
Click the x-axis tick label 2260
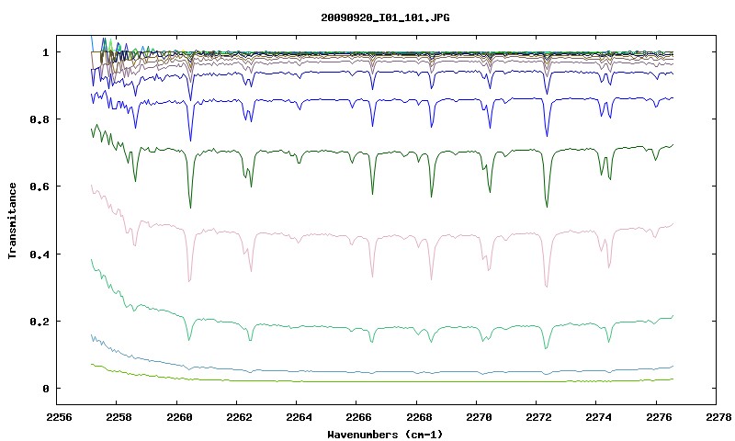(x=178, y=417)
